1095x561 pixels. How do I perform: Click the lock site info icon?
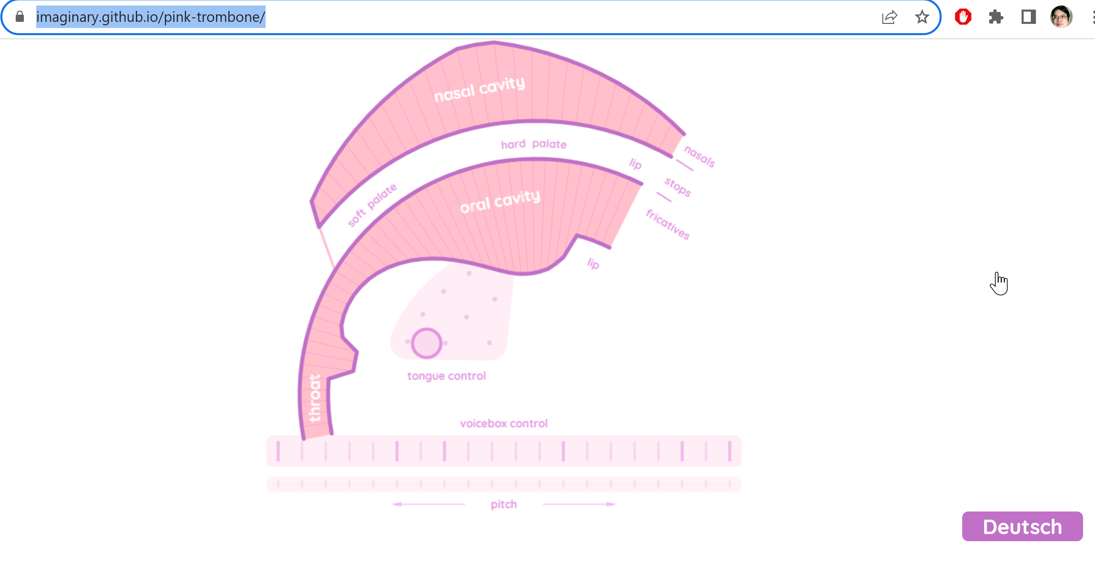[x=19, y=17]
